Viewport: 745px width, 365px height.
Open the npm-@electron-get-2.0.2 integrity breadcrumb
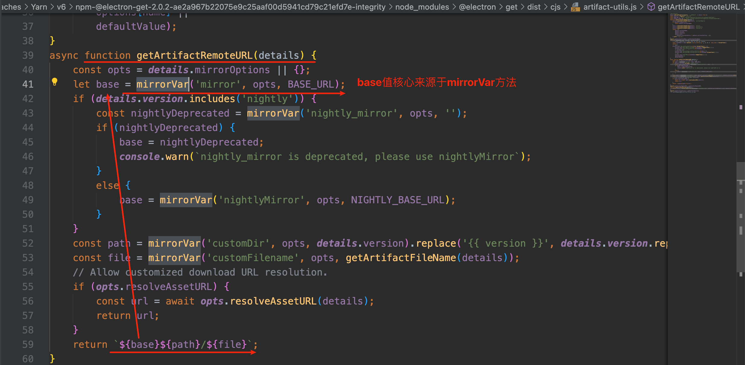click(230, 7)
